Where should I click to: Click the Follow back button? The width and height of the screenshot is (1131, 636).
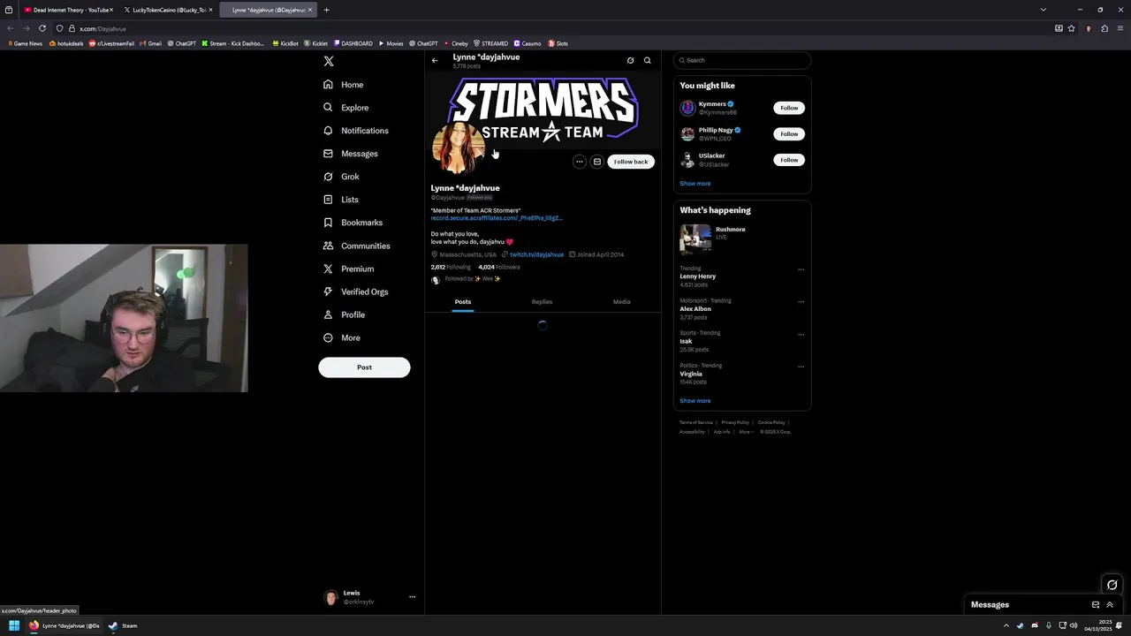click(631, 162)
